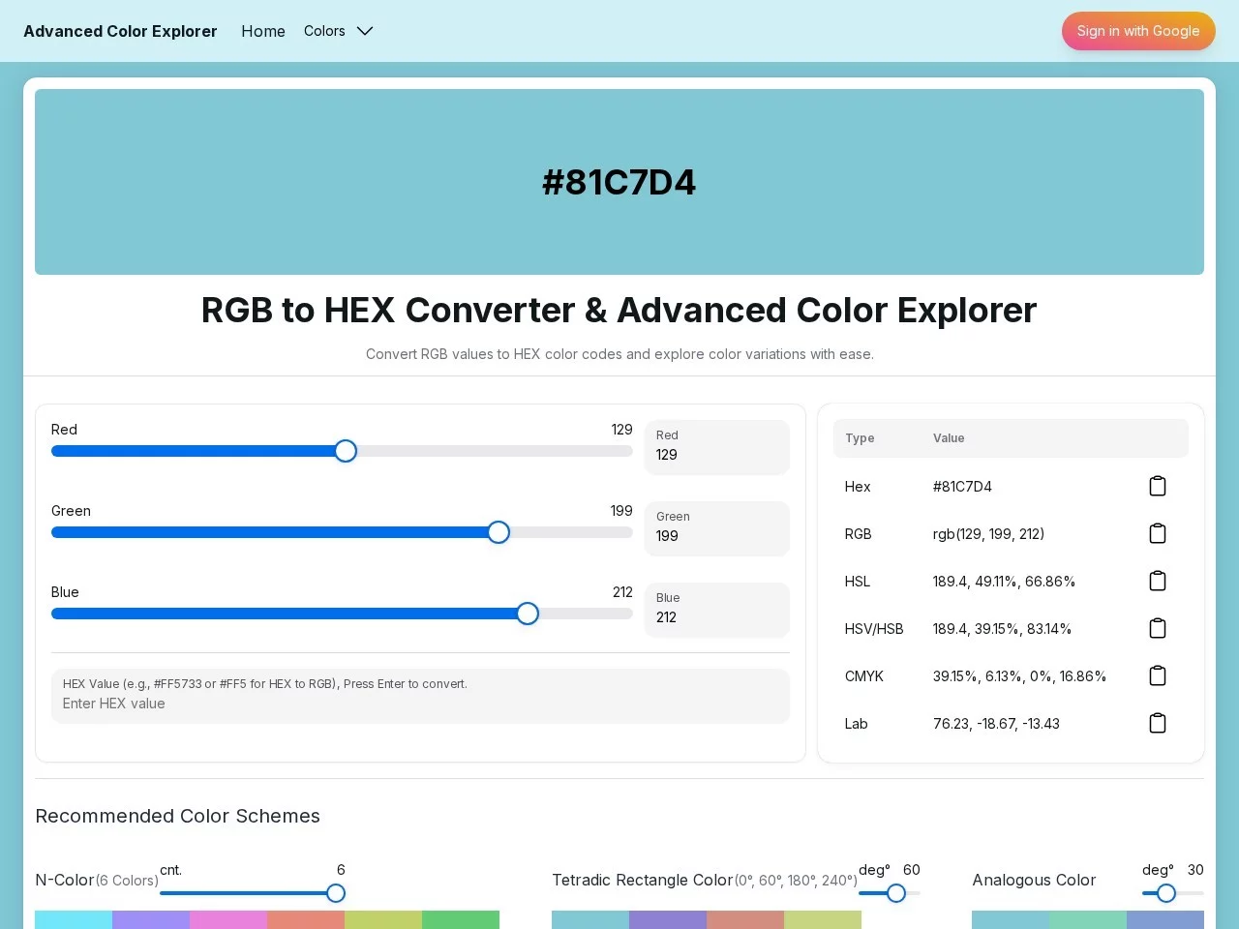The height and width of the screenshot is (929, 1239).
Task: Copy the HSL value to clipboard
Action: 1157,581
